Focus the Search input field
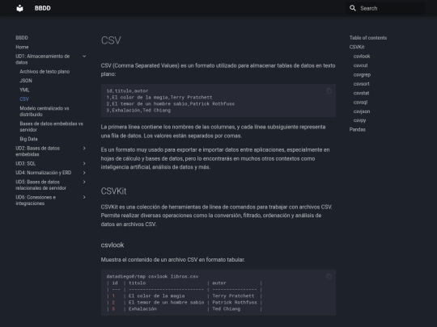 pos(385,8)
